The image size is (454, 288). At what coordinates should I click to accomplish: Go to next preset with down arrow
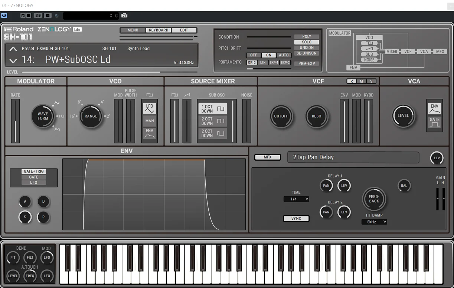(x=13, y=60)
